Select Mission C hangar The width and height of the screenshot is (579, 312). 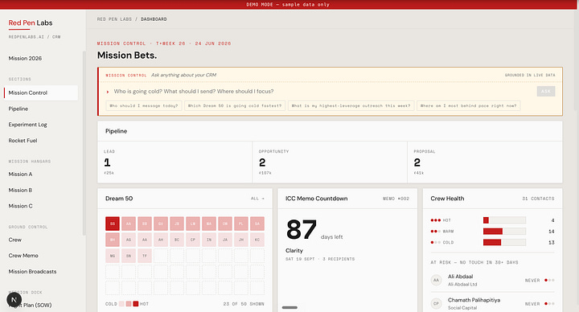20,206
